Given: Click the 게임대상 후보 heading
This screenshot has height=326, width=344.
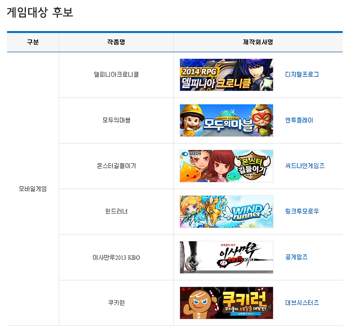Looking at the screenshot, I should pyautogui.click(x=40, y=12).
